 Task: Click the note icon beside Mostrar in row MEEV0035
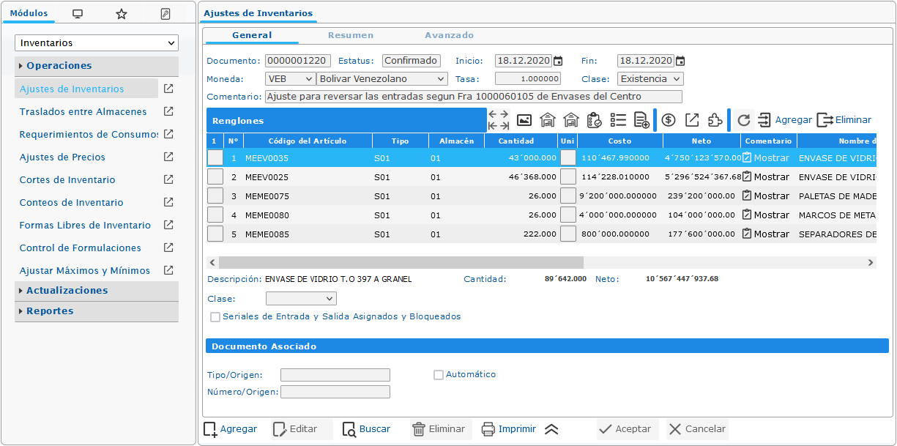click(747, 157)
